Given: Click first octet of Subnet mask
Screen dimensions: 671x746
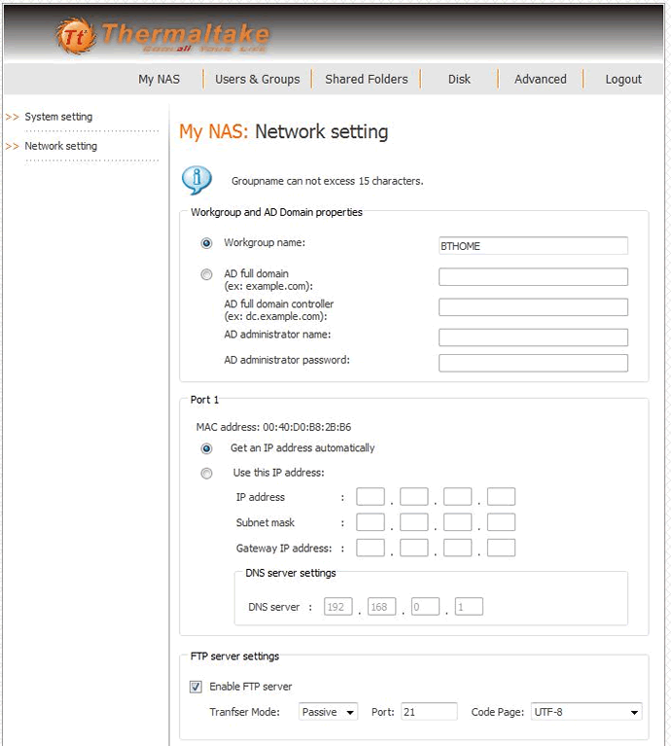Looking at the screenshot, I should coord(371,522).
